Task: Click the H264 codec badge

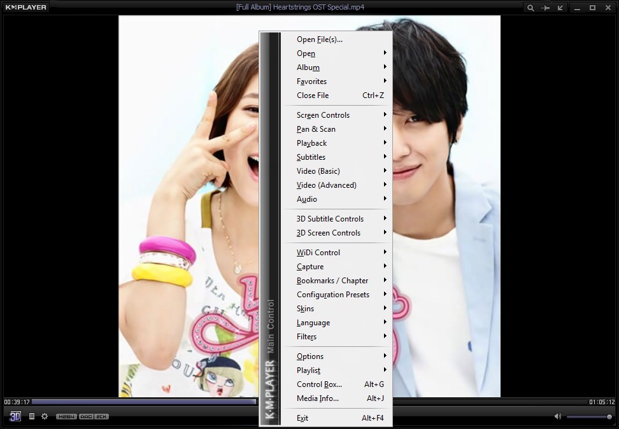Action: point(66,416)
